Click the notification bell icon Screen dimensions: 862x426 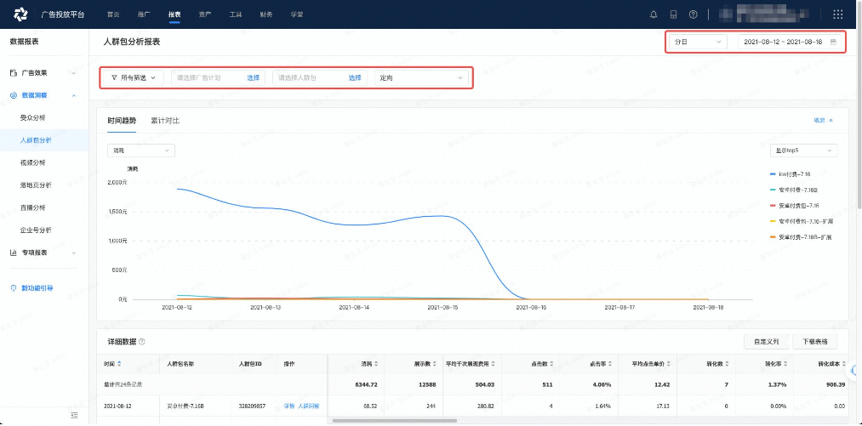click(x=654, y=14)
